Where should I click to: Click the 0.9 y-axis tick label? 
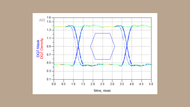49,46
